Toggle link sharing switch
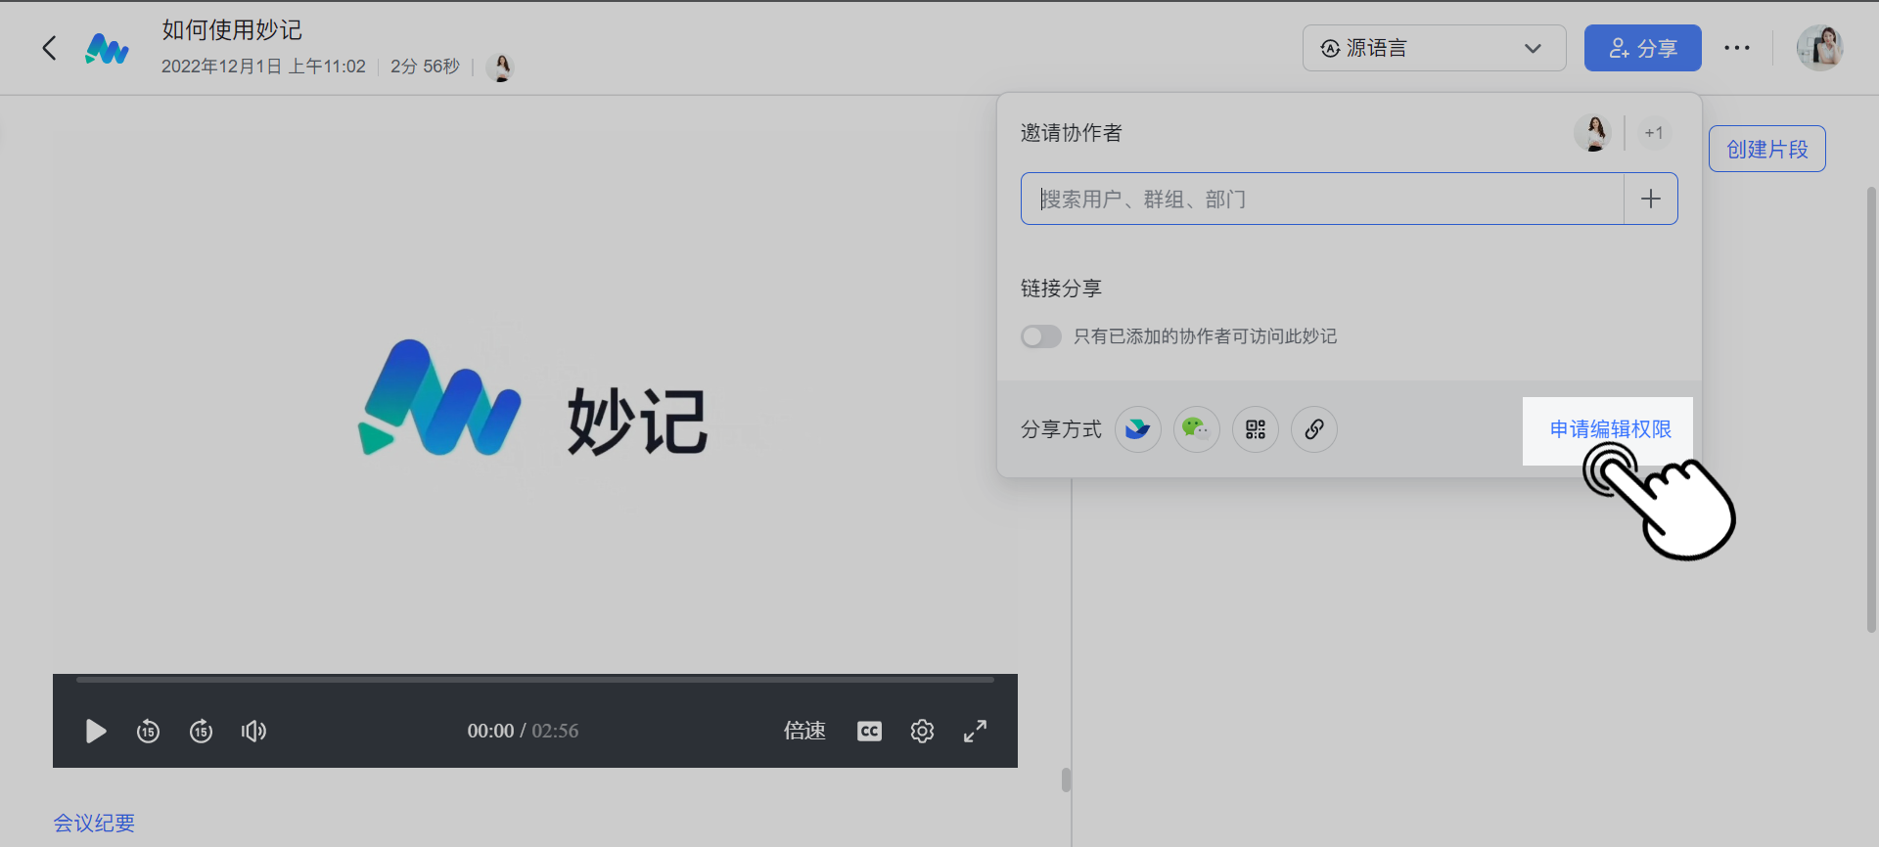 pos(1040,336)
